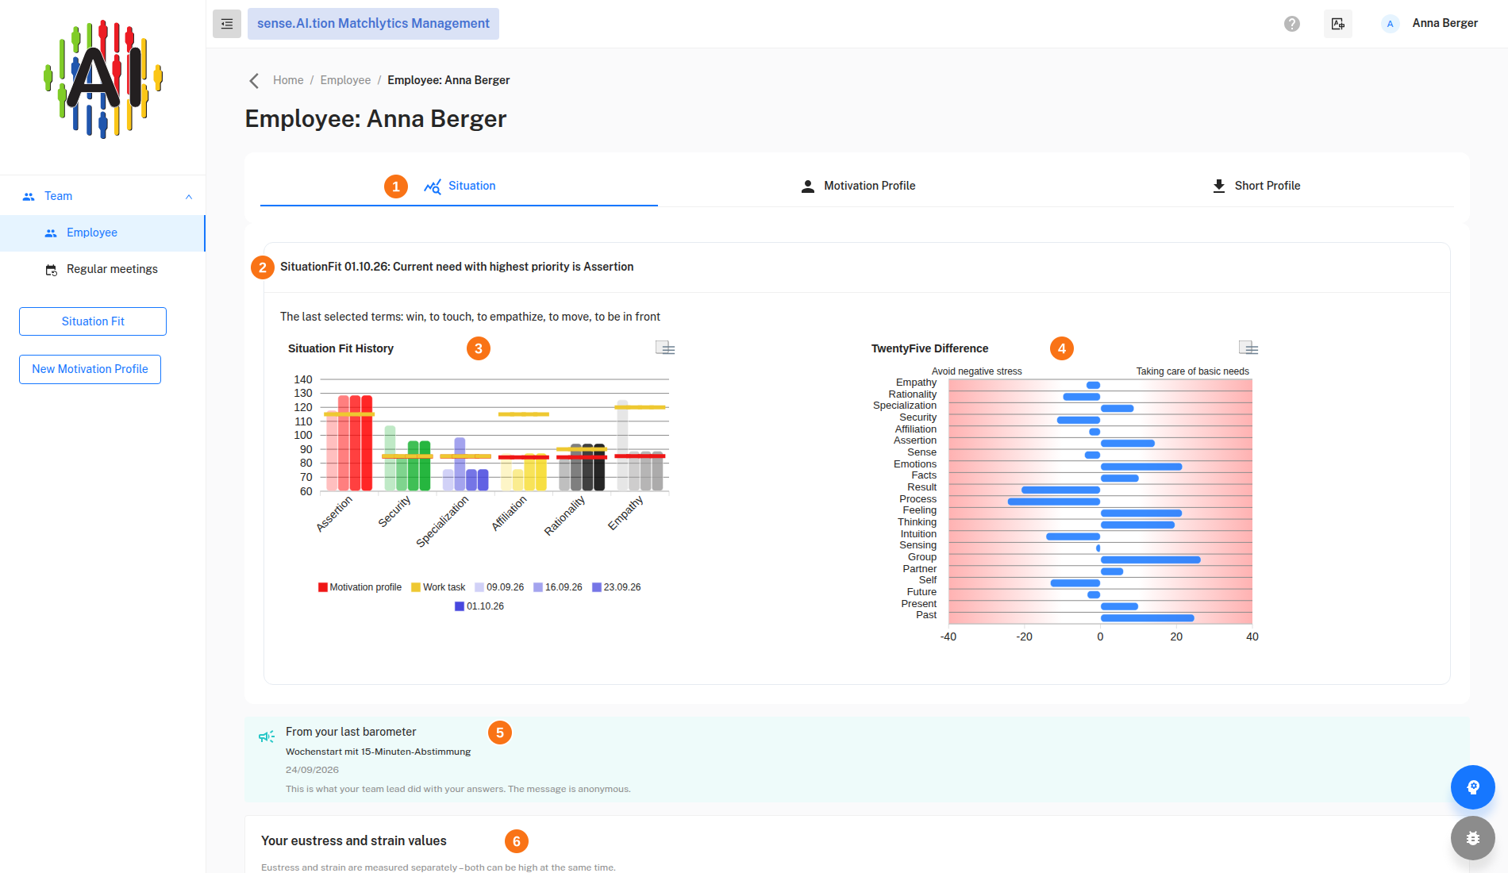Toggle Work task legend swatch
1508x873 pixels.
point(416,587)
